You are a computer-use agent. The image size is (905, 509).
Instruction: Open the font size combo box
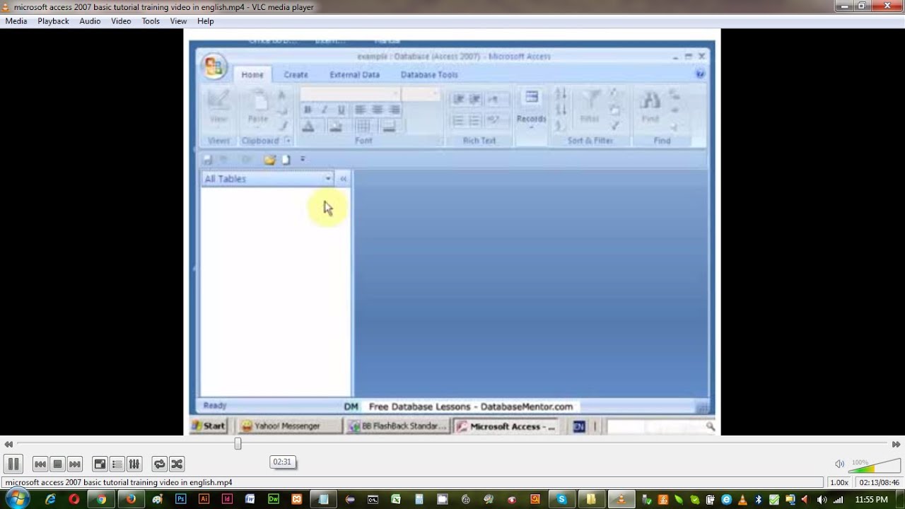coord(421,95)
